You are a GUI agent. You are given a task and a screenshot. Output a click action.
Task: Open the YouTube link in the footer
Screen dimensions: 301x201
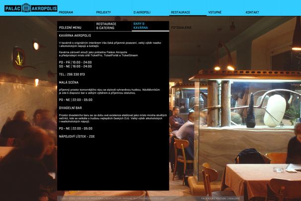pos(221,198)
